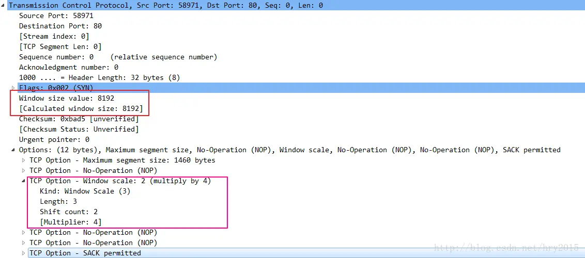585x258 pixels.
Task: Select the [Multiplier: 4] row
Action: tap(70, 222)
